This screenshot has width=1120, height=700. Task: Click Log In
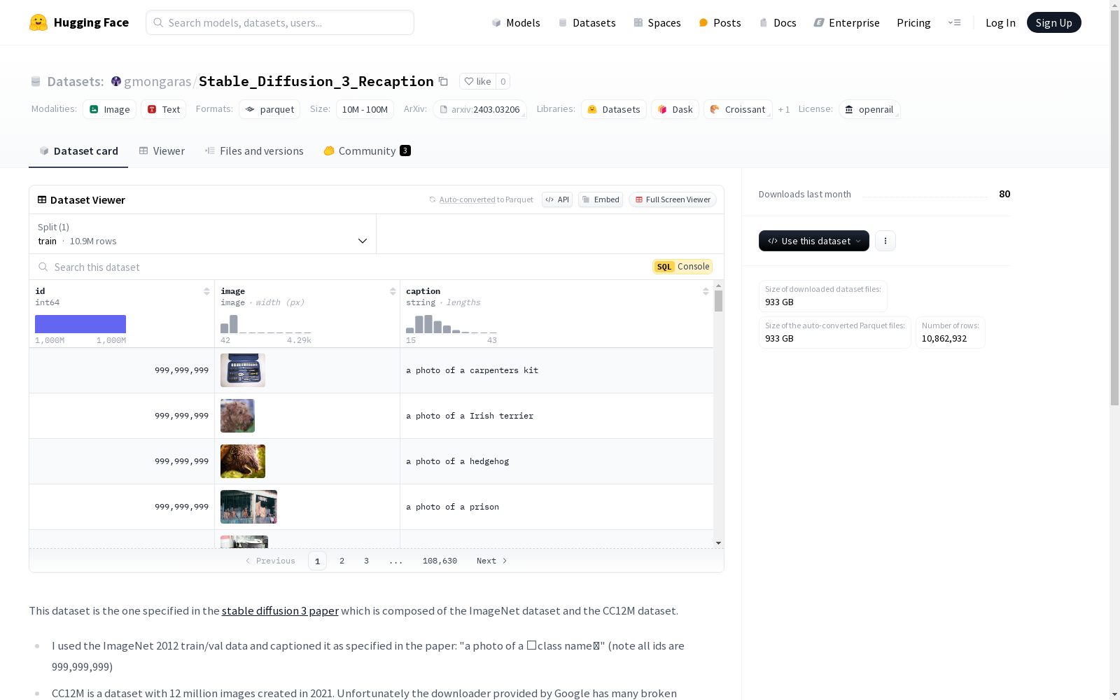(1000, 22)
